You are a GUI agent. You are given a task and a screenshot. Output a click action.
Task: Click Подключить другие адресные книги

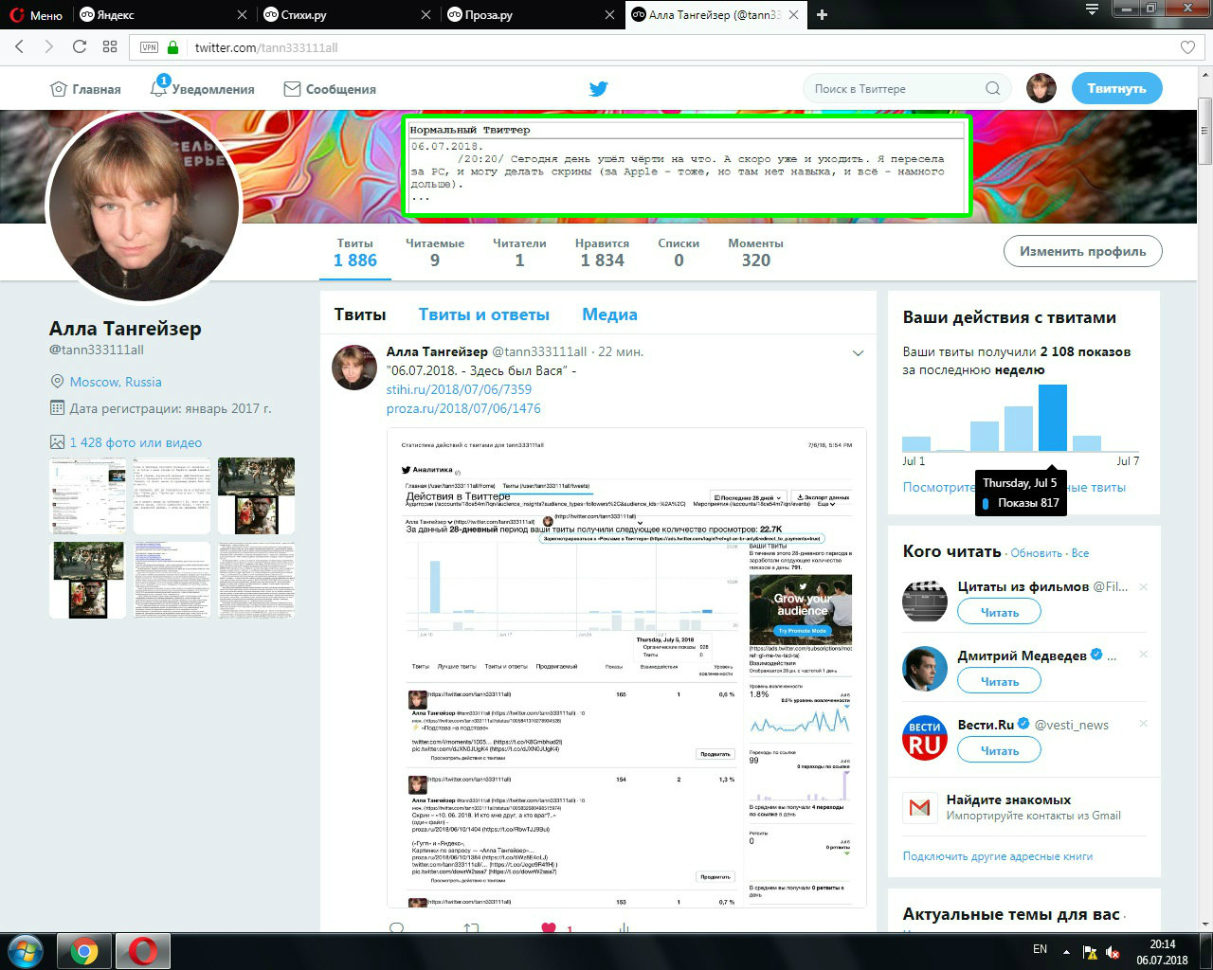(x=998, y=856)
